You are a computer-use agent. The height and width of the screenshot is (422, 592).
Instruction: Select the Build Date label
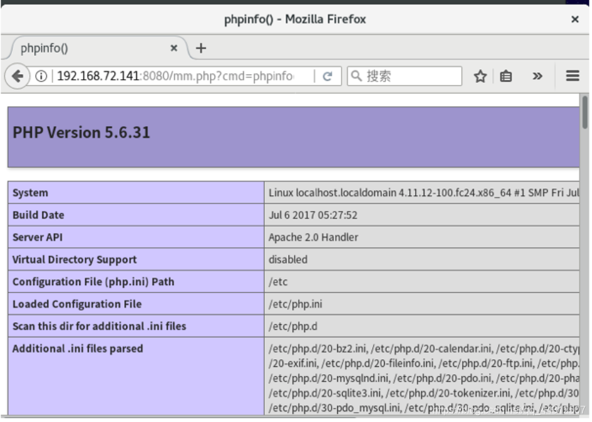pos(38,215)
